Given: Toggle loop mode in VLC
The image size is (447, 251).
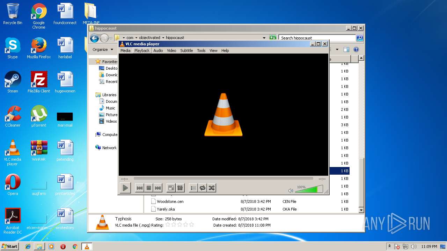Looking at the screenshot, I should (x=202, y=188).
